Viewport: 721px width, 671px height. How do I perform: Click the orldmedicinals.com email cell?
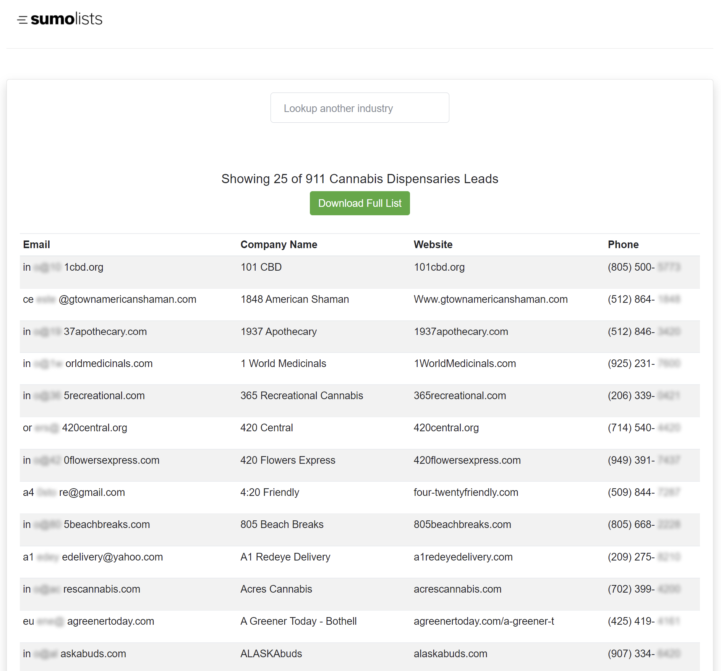click(87, 364)
